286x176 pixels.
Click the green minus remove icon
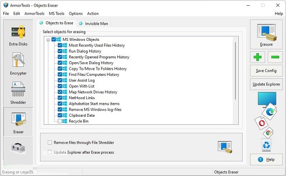point(275,57)
